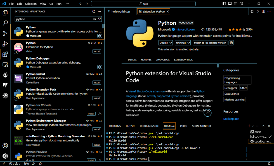Click the scroll-to-top circular button
The image size is (274, 166).
[x=207, y=113]
